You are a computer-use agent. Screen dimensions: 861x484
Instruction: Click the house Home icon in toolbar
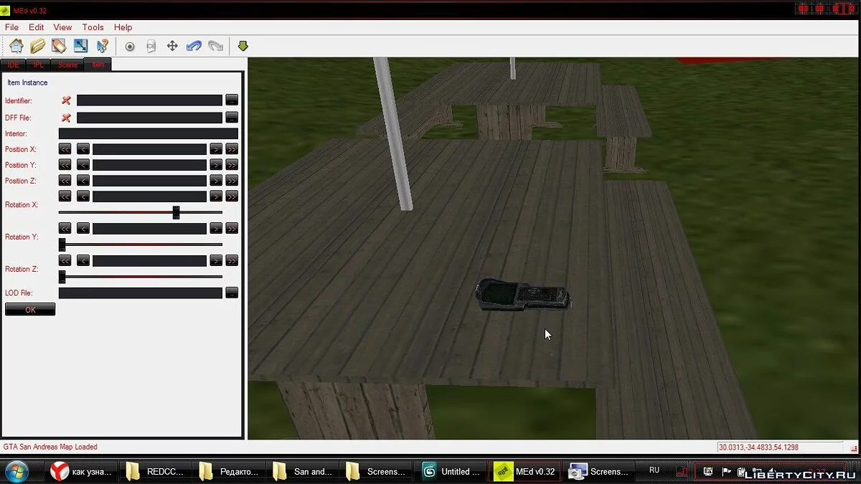point(16,46)
